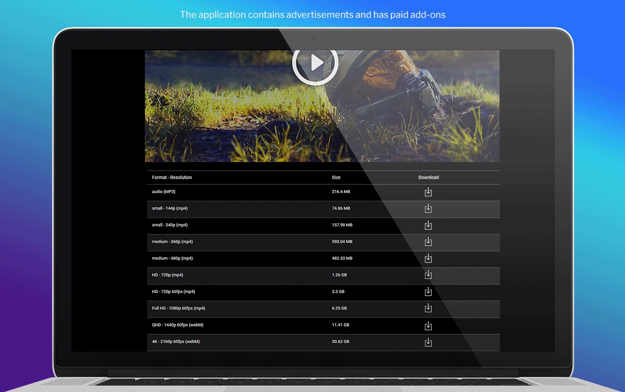This screenshot has width=625, height=392.
Task: Select the audio (MP3) row
Action: click(x=163, y=192)
